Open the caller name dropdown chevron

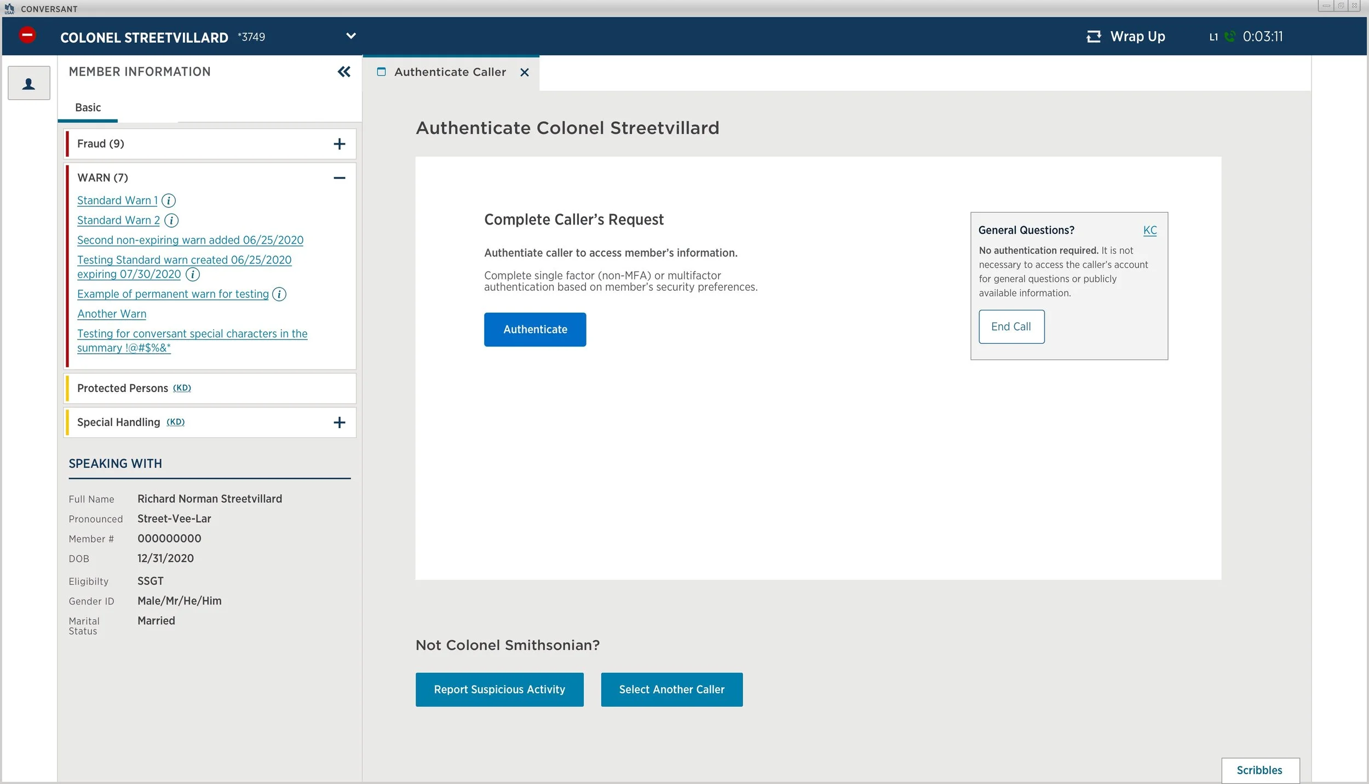tap(351, 36)
